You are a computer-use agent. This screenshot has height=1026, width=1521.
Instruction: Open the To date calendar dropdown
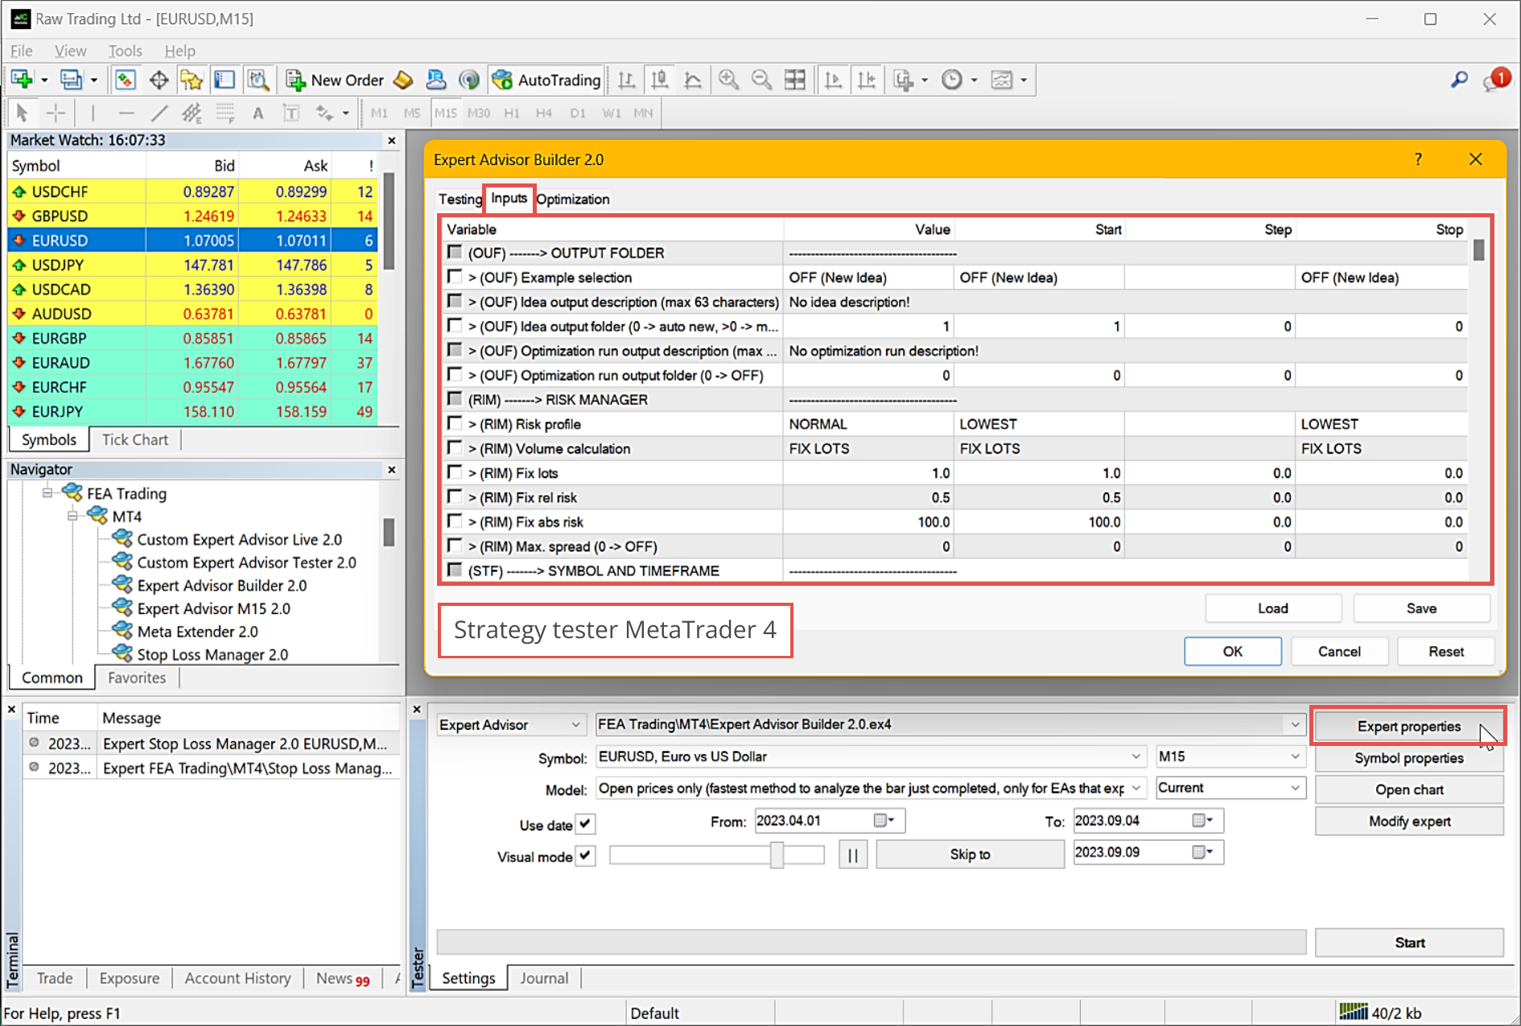coord(1202,821)
